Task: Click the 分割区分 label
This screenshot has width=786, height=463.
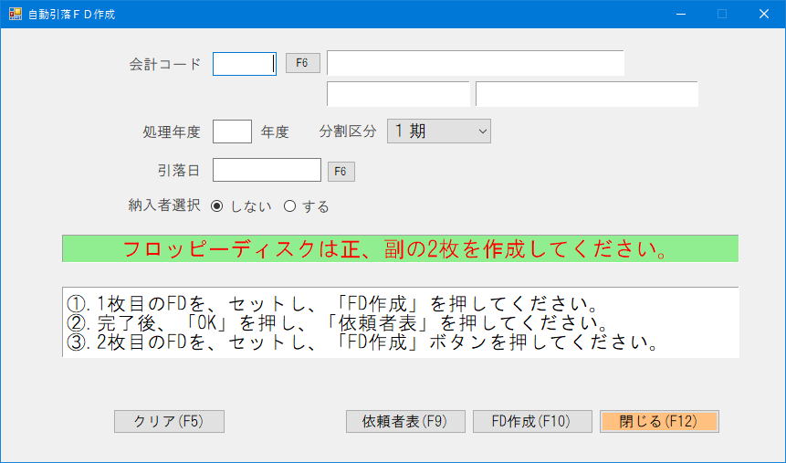Action: coord(348,132)
